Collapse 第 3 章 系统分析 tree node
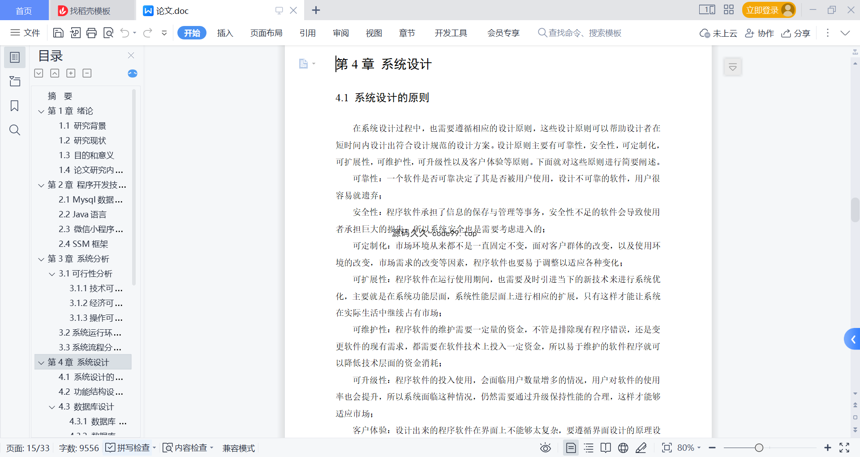Screen dimensions: 860x457 41,259
